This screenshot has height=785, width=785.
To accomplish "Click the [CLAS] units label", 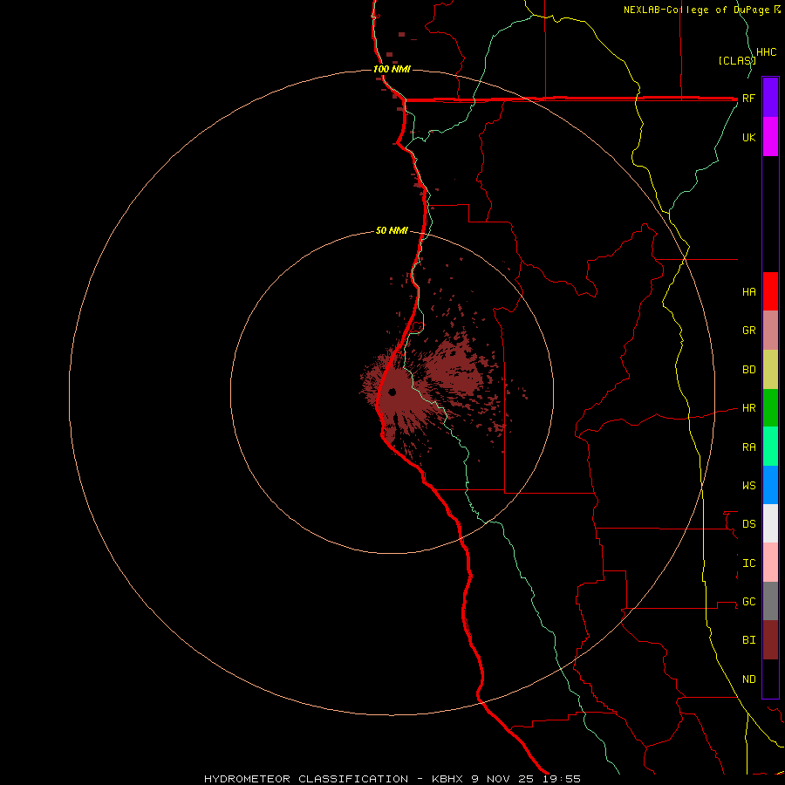I will pyautogui.click(x=737, y=60).
